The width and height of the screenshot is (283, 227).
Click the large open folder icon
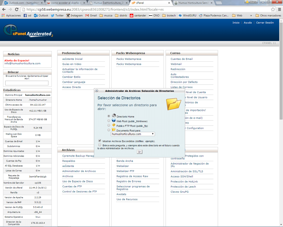(x=173, y=104)
